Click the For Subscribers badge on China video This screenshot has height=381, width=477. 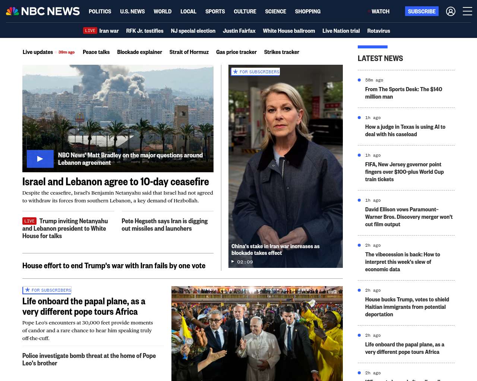coord(256,72)
